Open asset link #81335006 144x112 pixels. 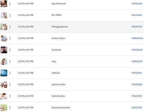(137, 15)
